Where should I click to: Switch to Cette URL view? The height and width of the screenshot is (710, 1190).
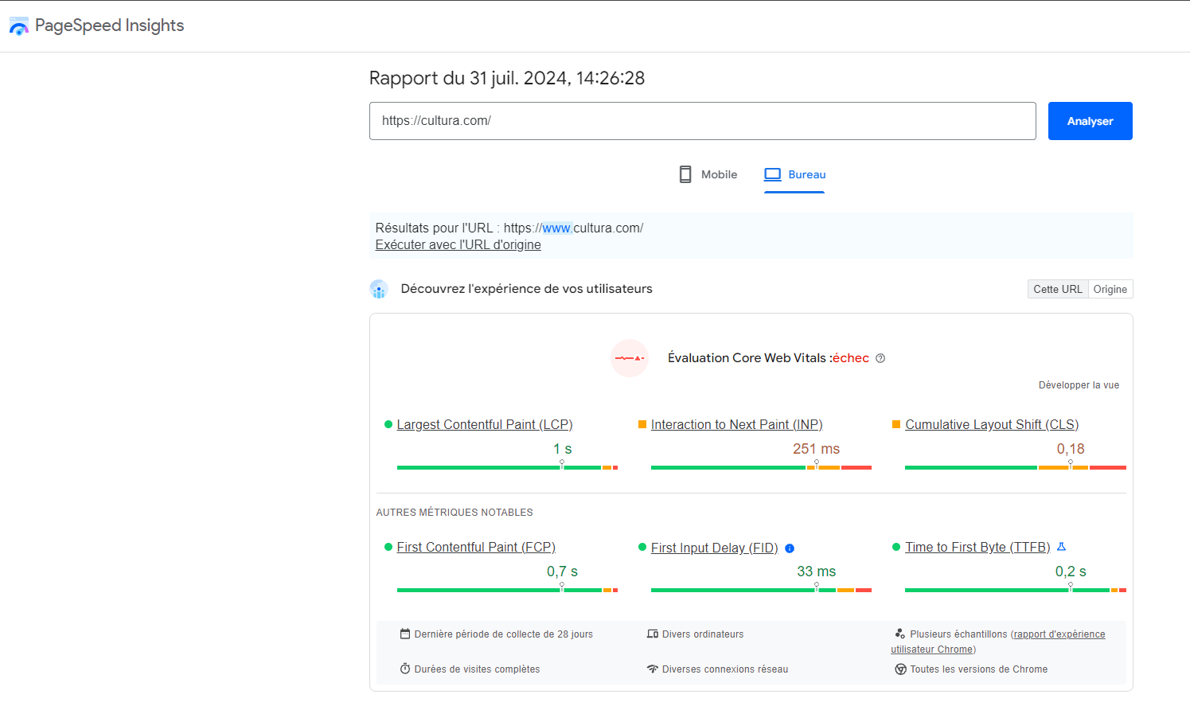tap(1057, 289)
